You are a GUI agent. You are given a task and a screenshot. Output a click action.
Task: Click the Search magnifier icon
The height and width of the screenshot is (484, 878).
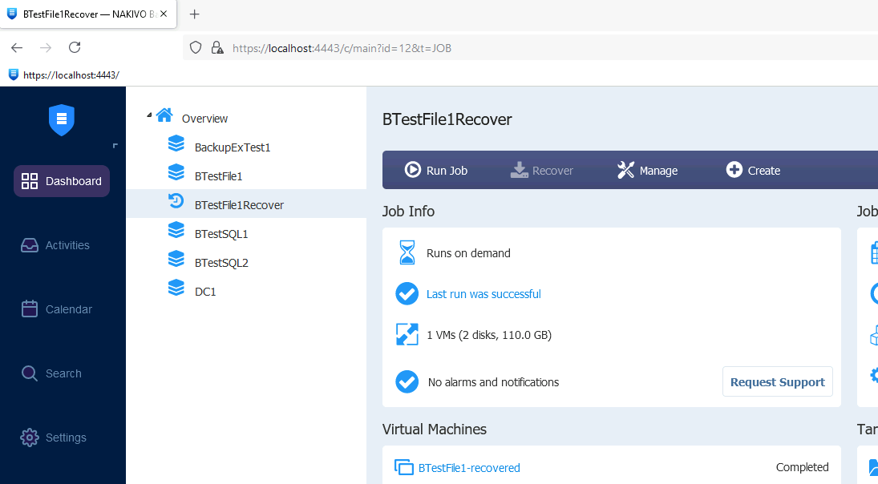click(30, 373)
